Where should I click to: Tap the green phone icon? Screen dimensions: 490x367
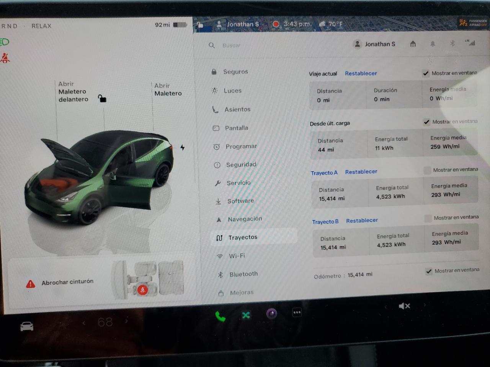pos(220,316)
